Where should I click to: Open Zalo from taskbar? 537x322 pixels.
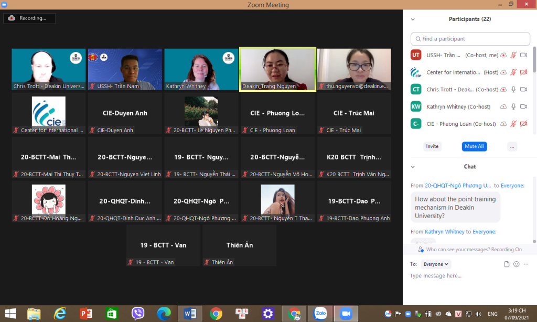coord(320,314)
